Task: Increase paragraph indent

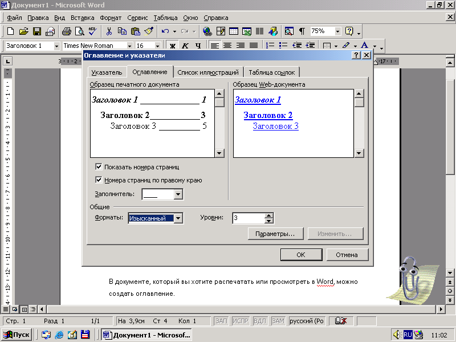Action: pyautogui.click(x=310, y=46)
